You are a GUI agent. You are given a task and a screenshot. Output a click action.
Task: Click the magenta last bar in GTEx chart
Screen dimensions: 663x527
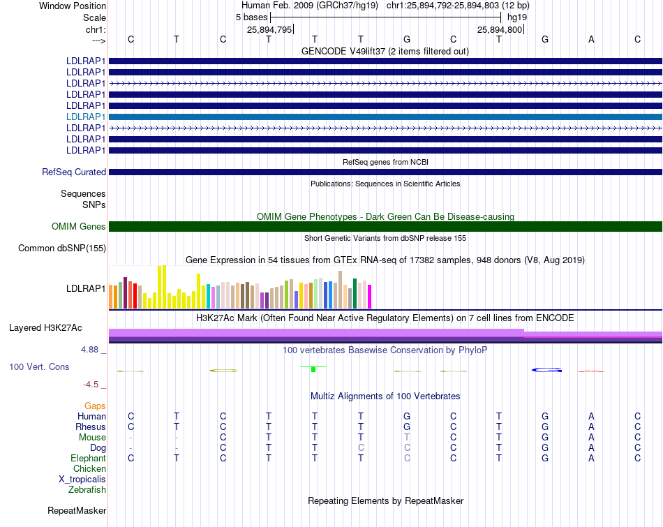pos(370,297)
